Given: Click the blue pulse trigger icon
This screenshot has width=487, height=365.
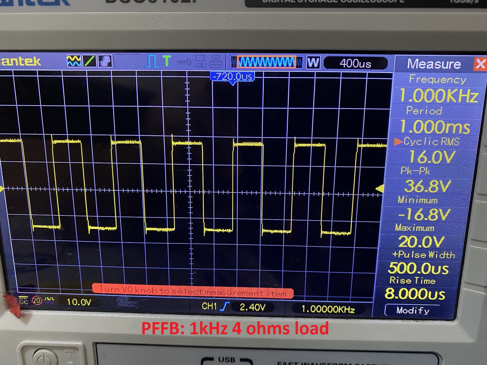Looking at the screenshot, I should 152,61.
